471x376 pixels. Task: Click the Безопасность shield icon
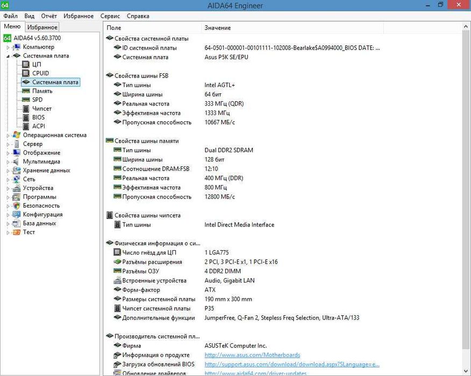coord(17,205)
